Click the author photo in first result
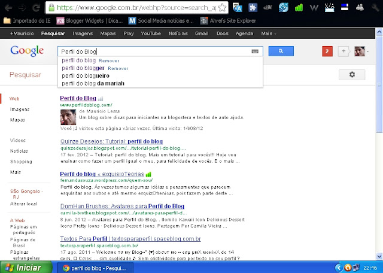This screenshot has height=273, width=383. click(x=68, y=117)
